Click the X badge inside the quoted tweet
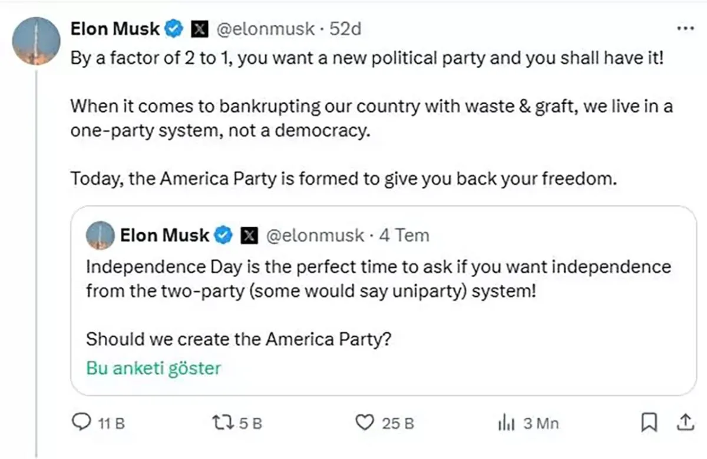Viewport: 707px width, 459px height. [249, 236]
